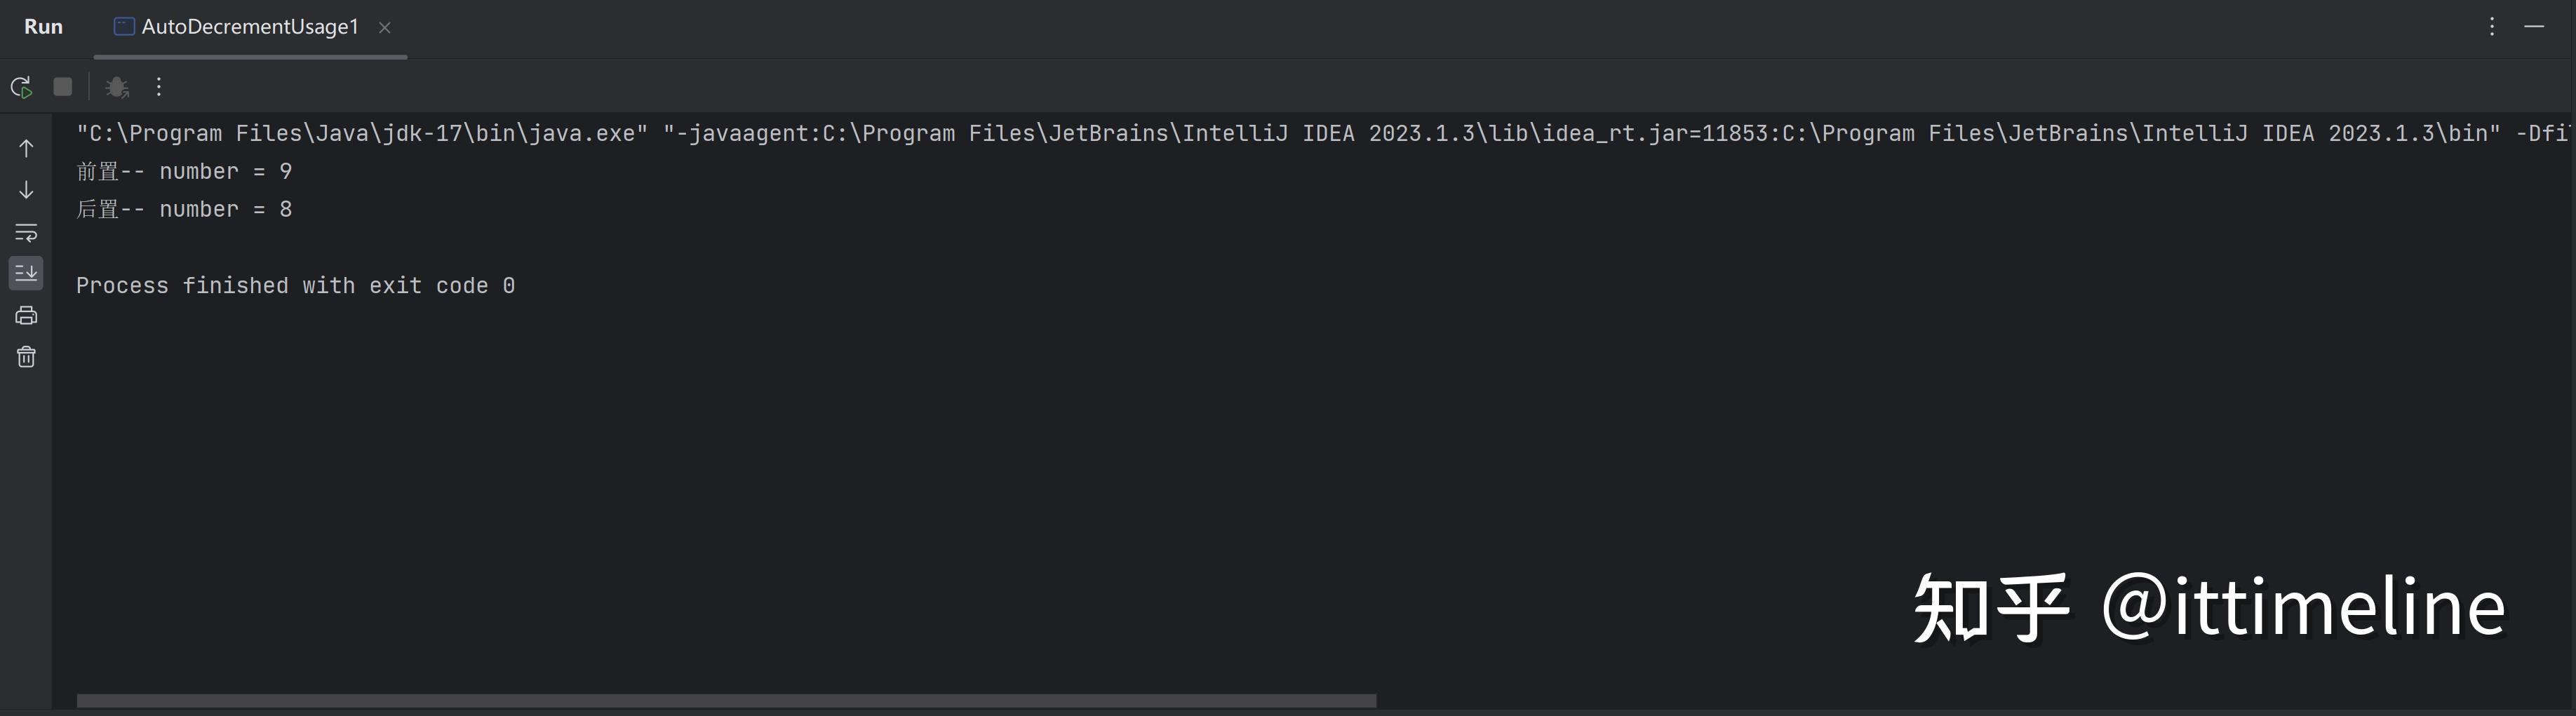The image size is (2576, 716).
Task: Click the Down the Stack Trace arrow
Action: click(x=26, y=190)
